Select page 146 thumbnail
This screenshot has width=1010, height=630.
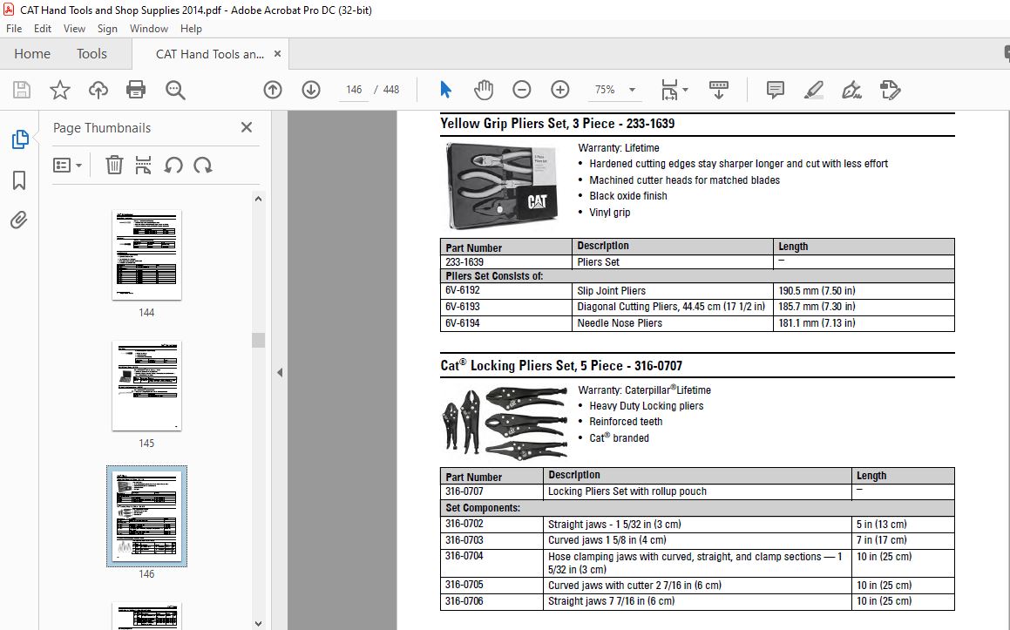click(147, 516)
